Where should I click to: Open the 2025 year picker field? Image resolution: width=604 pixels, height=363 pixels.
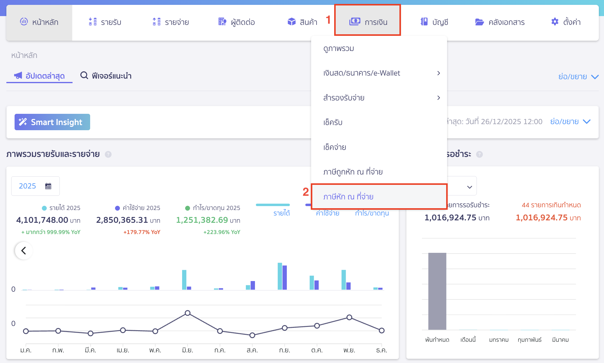pyautogui.click(x=35, y=186)
